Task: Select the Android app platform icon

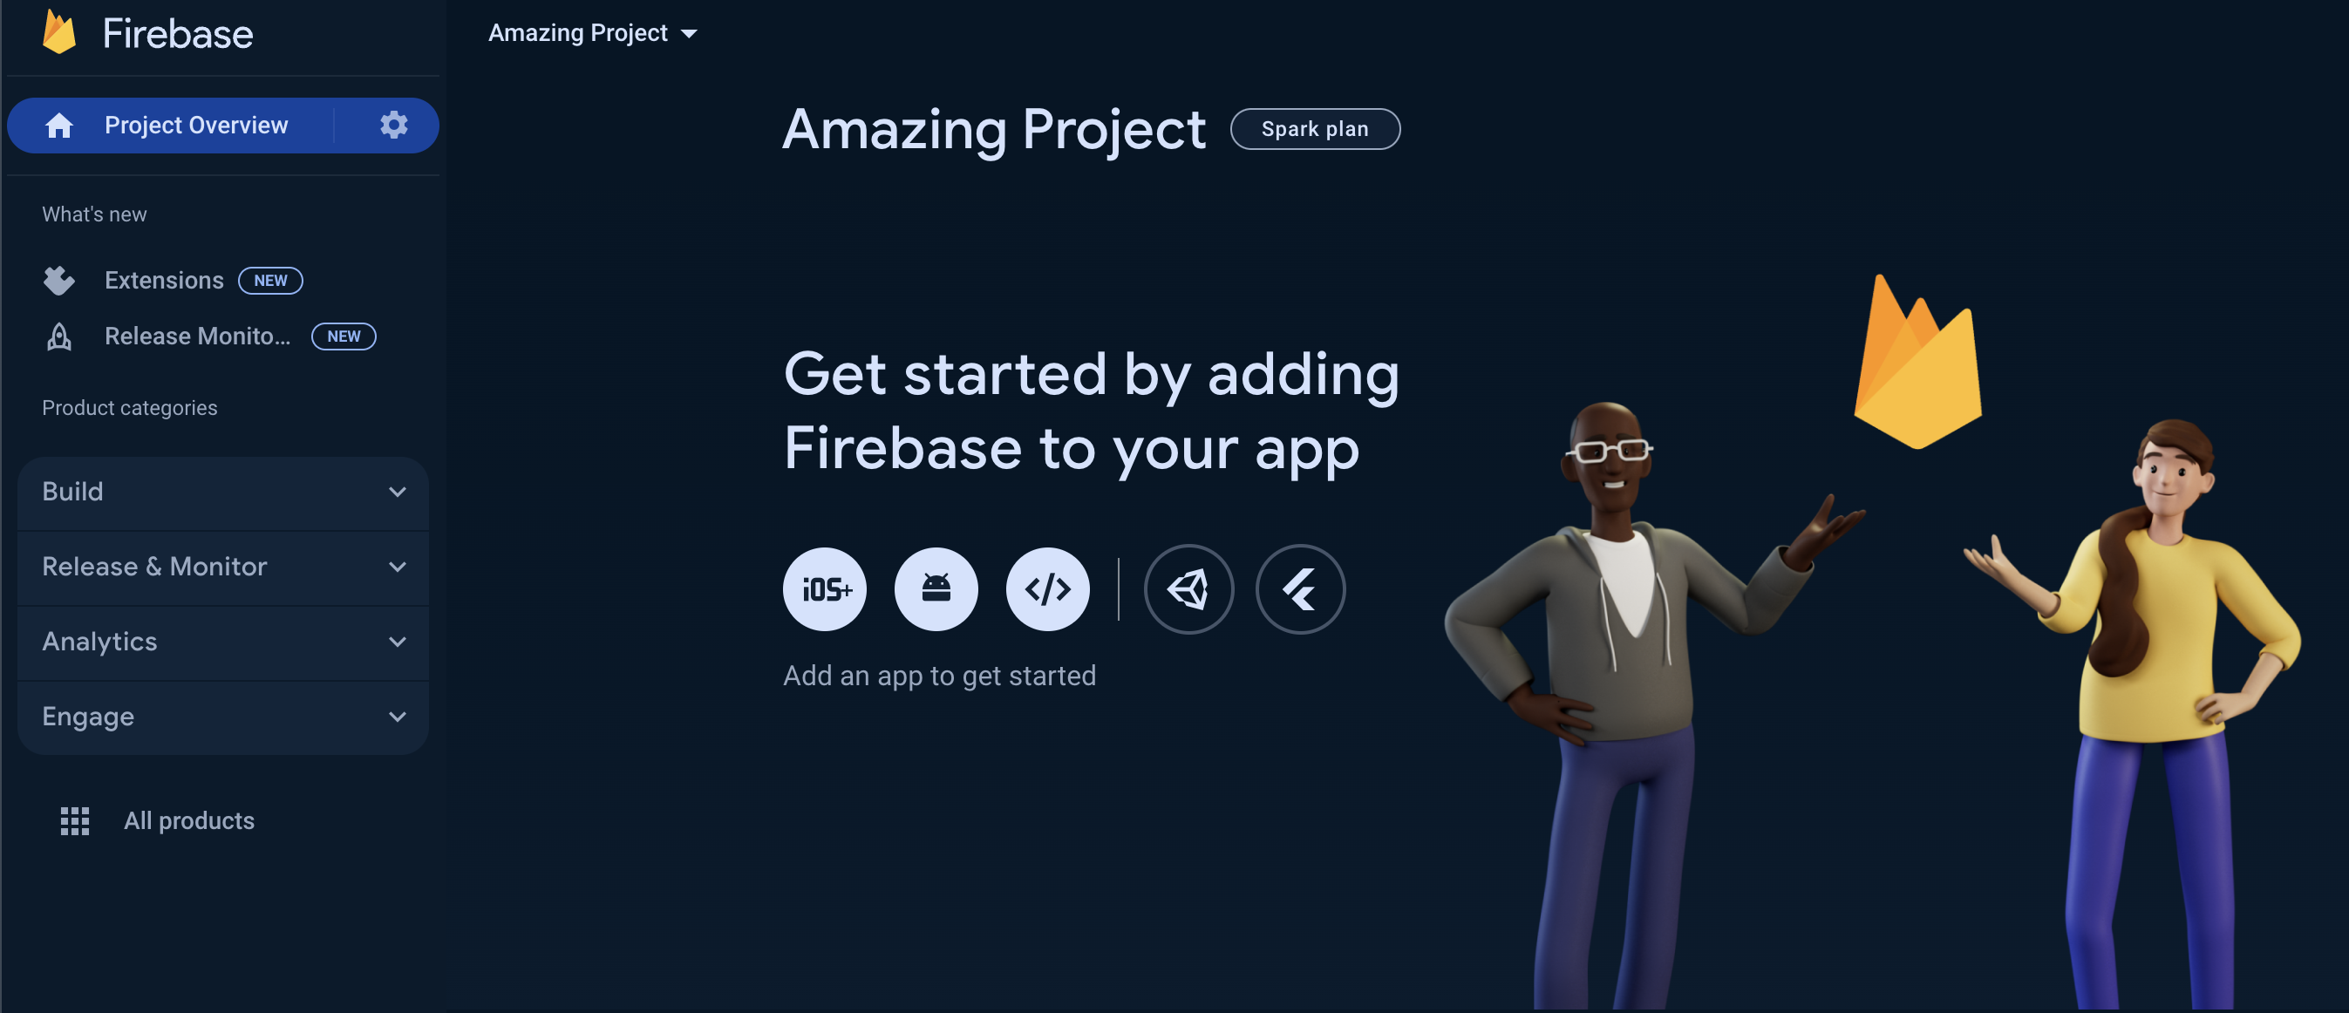Action: (x=935, y=588)
